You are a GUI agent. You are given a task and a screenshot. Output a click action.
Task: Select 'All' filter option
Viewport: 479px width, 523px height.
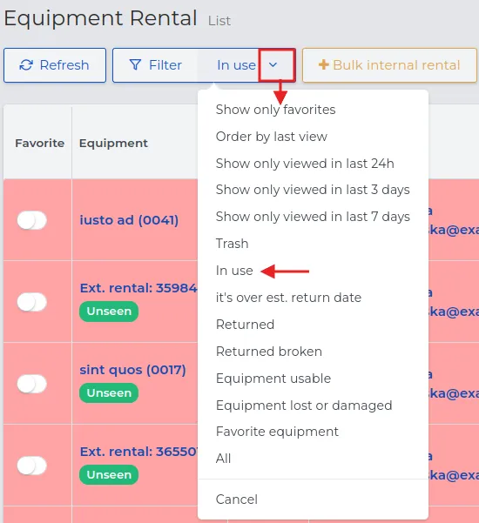click(223, 459)
